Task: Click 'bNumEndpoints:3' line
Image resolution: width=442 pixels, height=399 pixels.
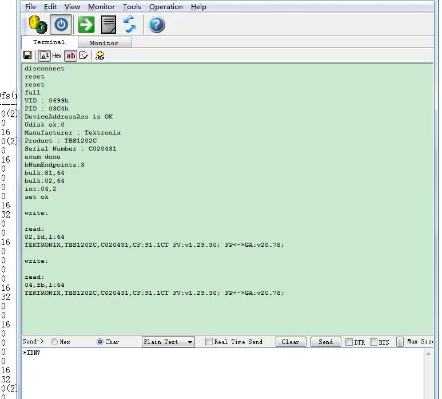Action: tap(54, 165)
